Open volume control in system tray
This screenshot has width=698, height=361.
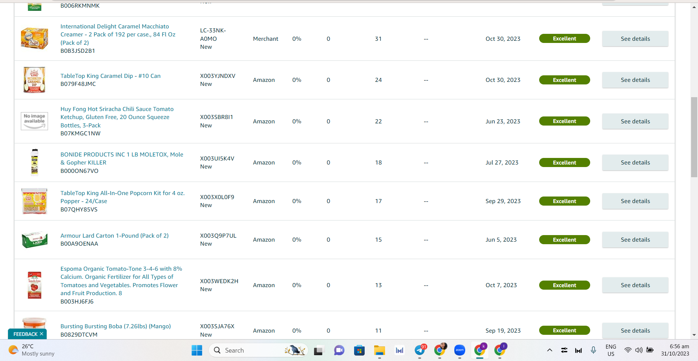[x=639, y=350]
